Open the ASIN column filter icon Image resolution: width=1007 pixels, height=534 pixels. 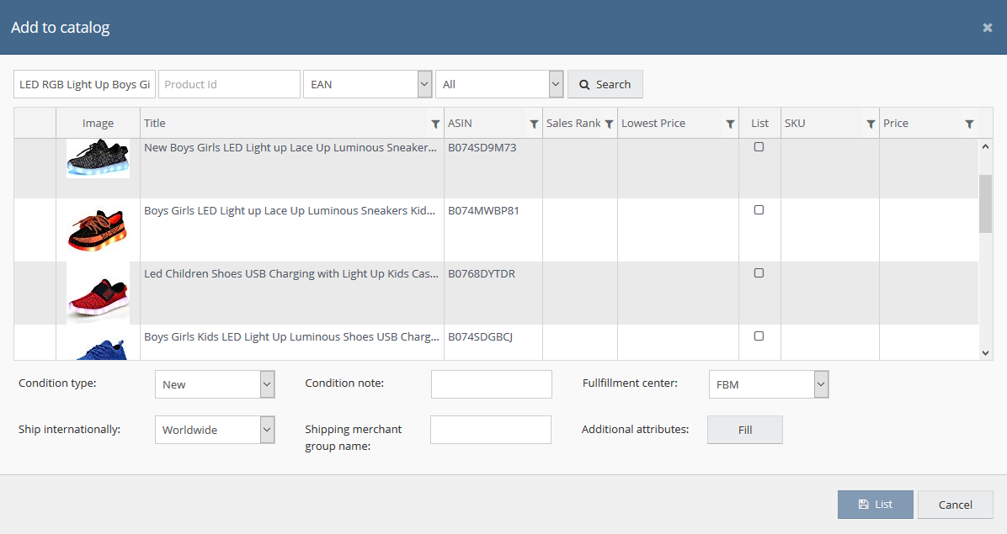(x=534, y=124)
